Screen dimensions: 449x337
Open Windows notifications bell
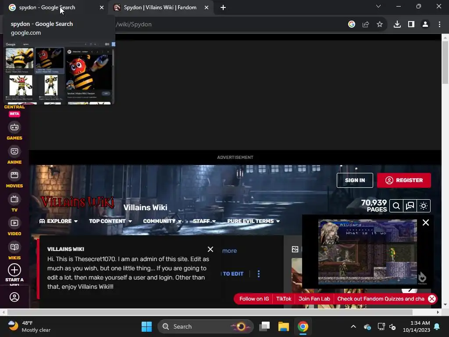click(437, 326)
